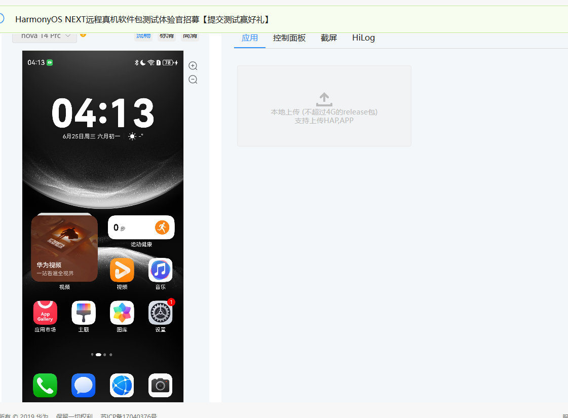
Task: Select the 高清 high definition quality option
Action: coord(191,36)
